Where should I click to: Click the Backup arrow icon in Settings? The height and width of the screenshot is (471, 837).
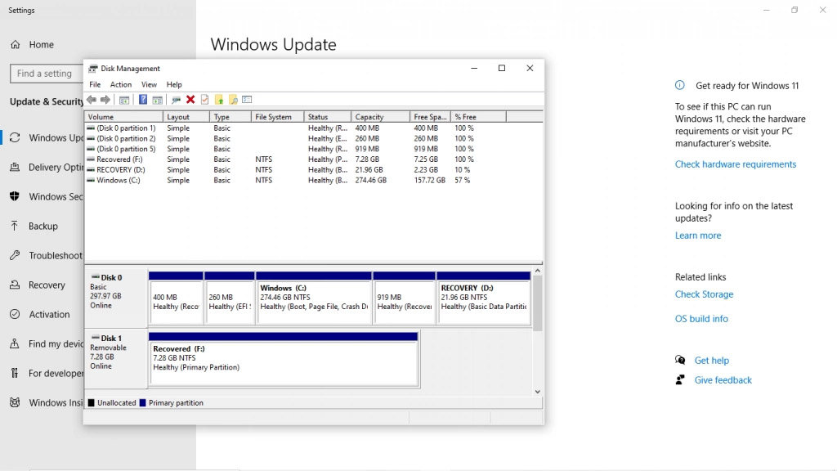(15, 226)
